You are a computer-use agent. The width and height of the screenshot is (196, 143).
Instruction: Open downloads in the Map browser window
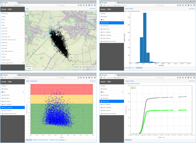[84, 5]
